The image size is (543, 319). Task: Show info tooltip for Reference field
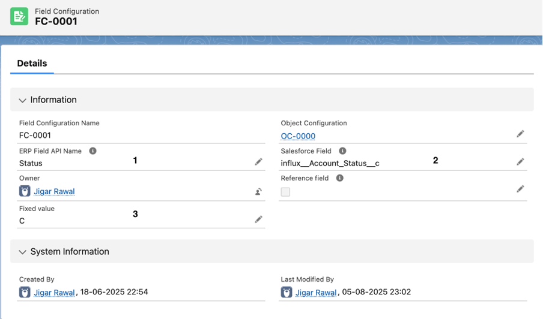pyautogui.click(x=340, y=178)
